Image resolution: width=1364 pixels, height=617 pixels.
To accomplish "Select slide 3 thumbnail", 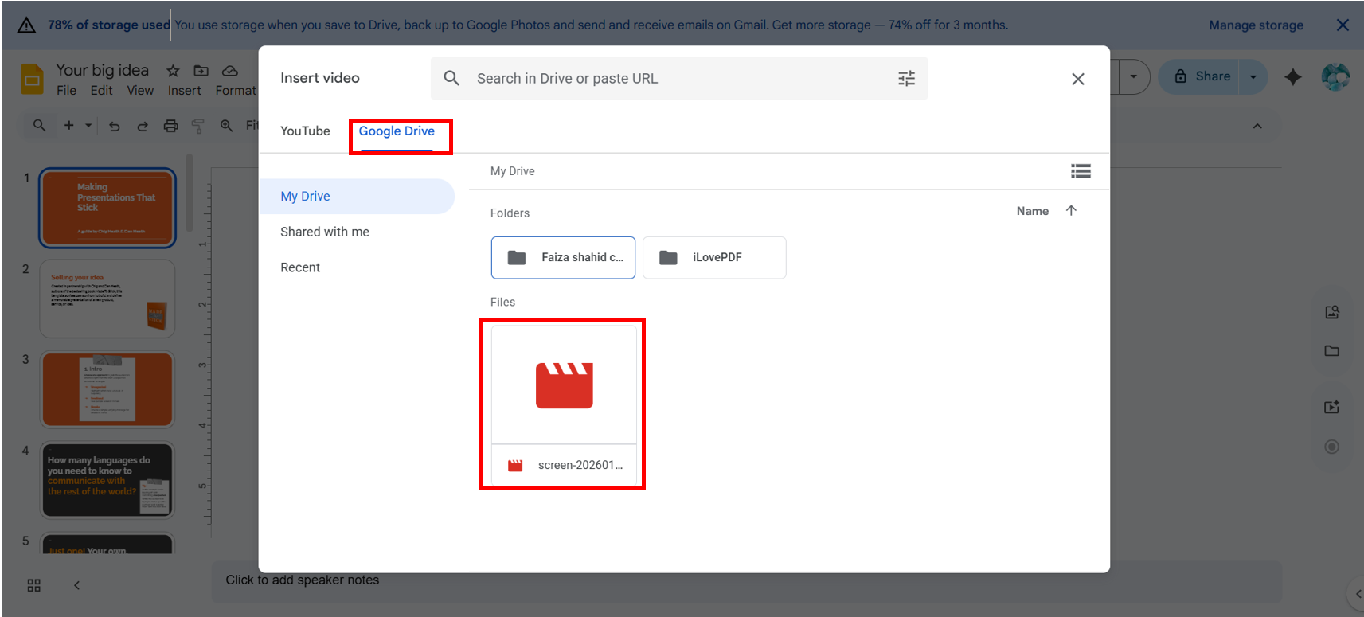I will point(107,389).
